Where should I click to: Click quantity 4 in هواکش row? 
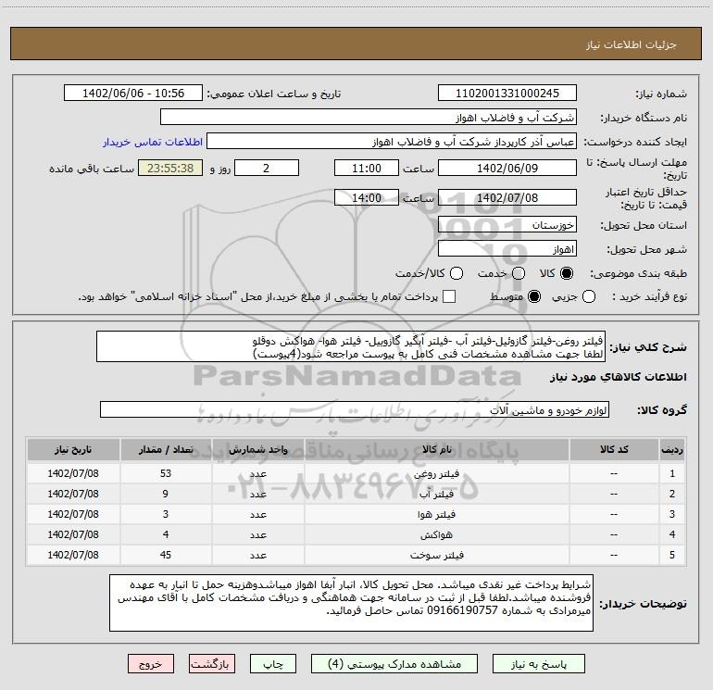click(x=166, y=534)
